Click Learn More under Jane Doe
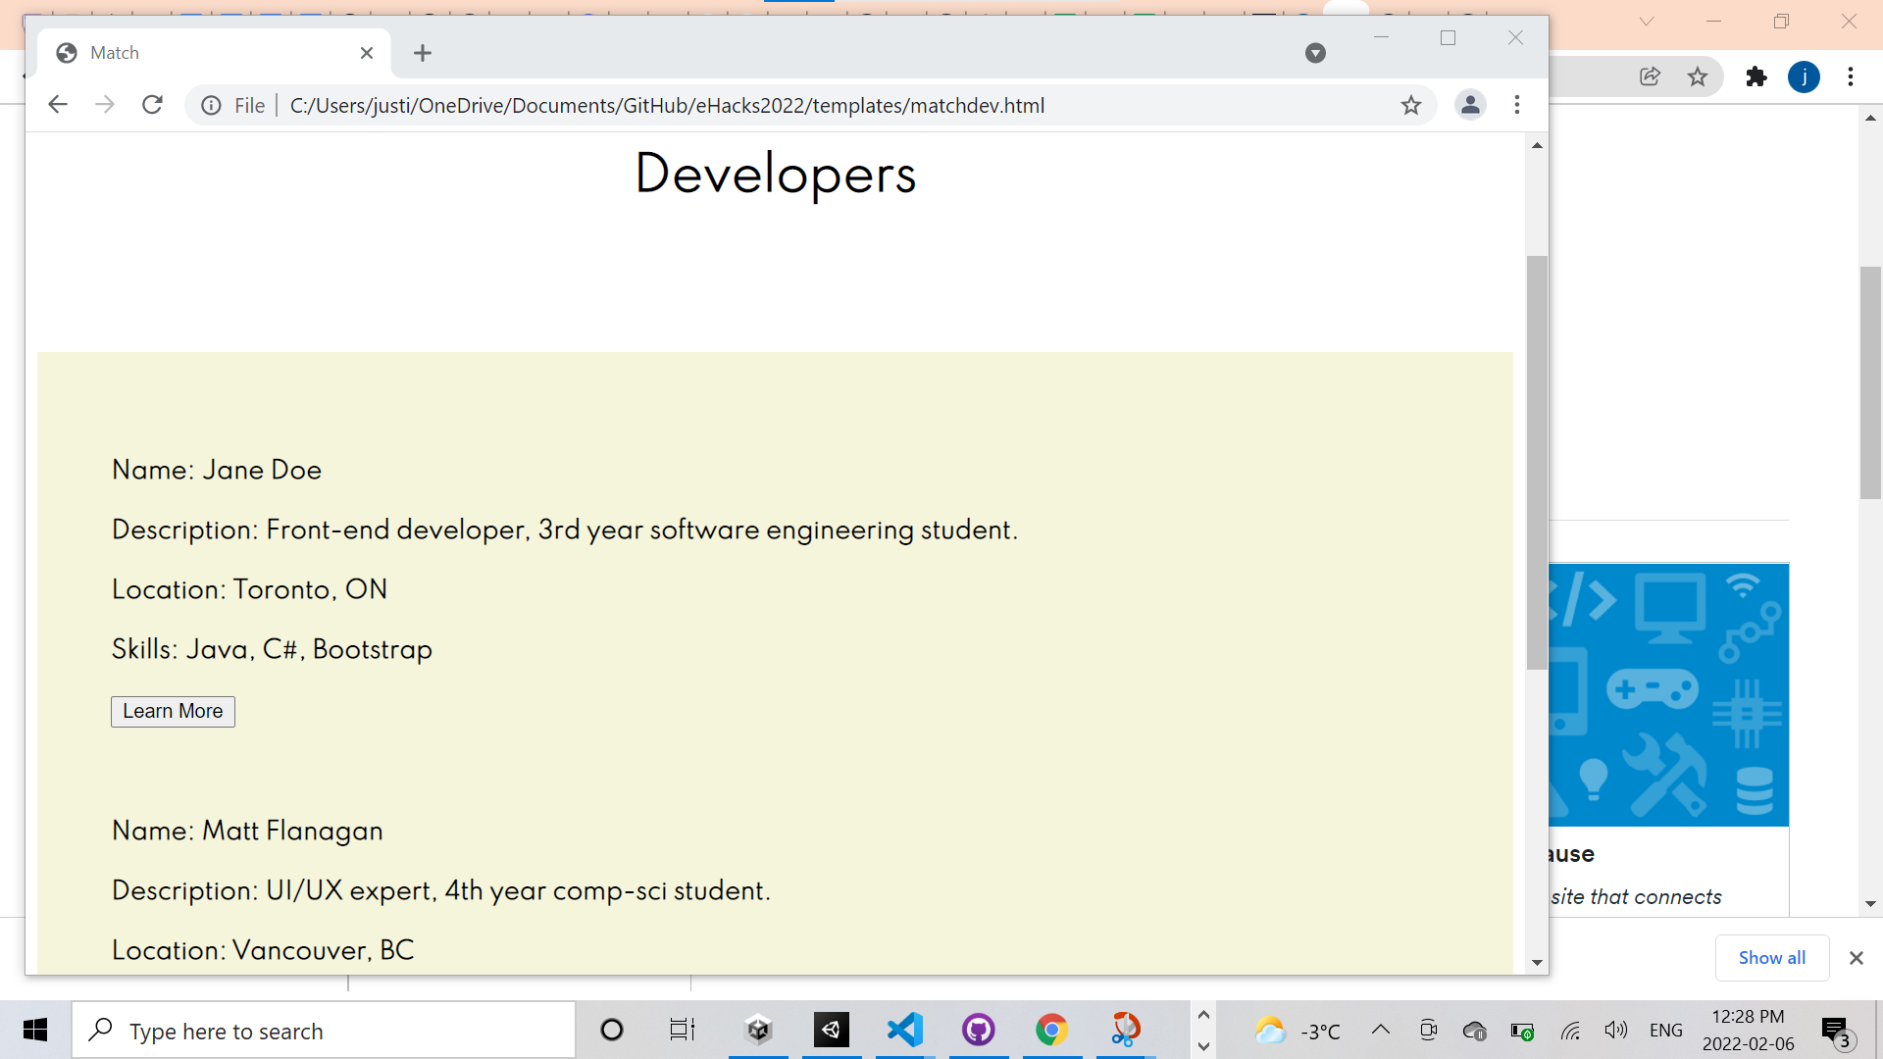The height and width of the screenshot is (1059, 1883). pyautogui.click(x=173, y=711)
